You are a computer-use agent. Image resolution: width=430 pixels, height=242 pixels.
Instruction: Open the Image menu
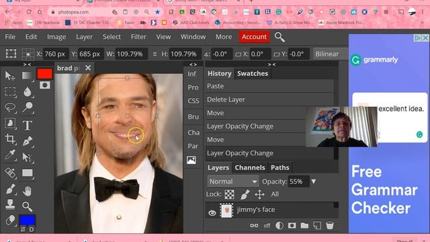pyautogui.click(x=56, y=37)
